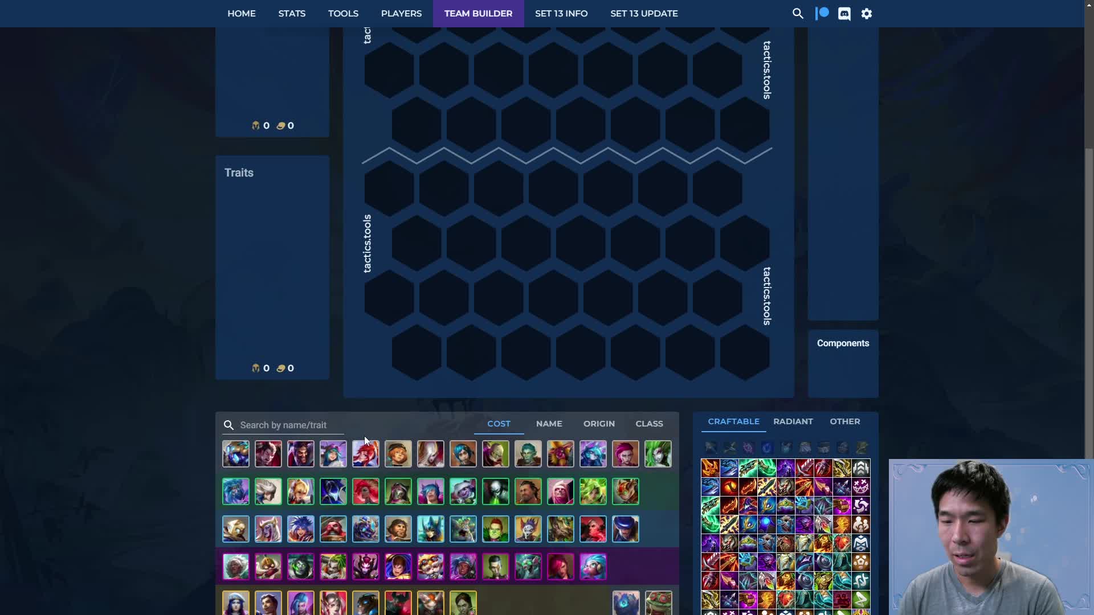The width and height of the screenshot is (1094, 615).
Task: Switch to OTHER items tab
Action: [x=845, y=421]
